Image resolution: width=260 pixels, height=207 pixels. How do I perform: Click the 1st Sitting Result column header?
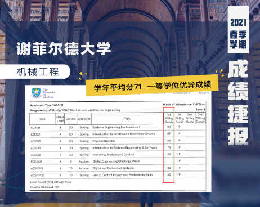coord(180,118)
